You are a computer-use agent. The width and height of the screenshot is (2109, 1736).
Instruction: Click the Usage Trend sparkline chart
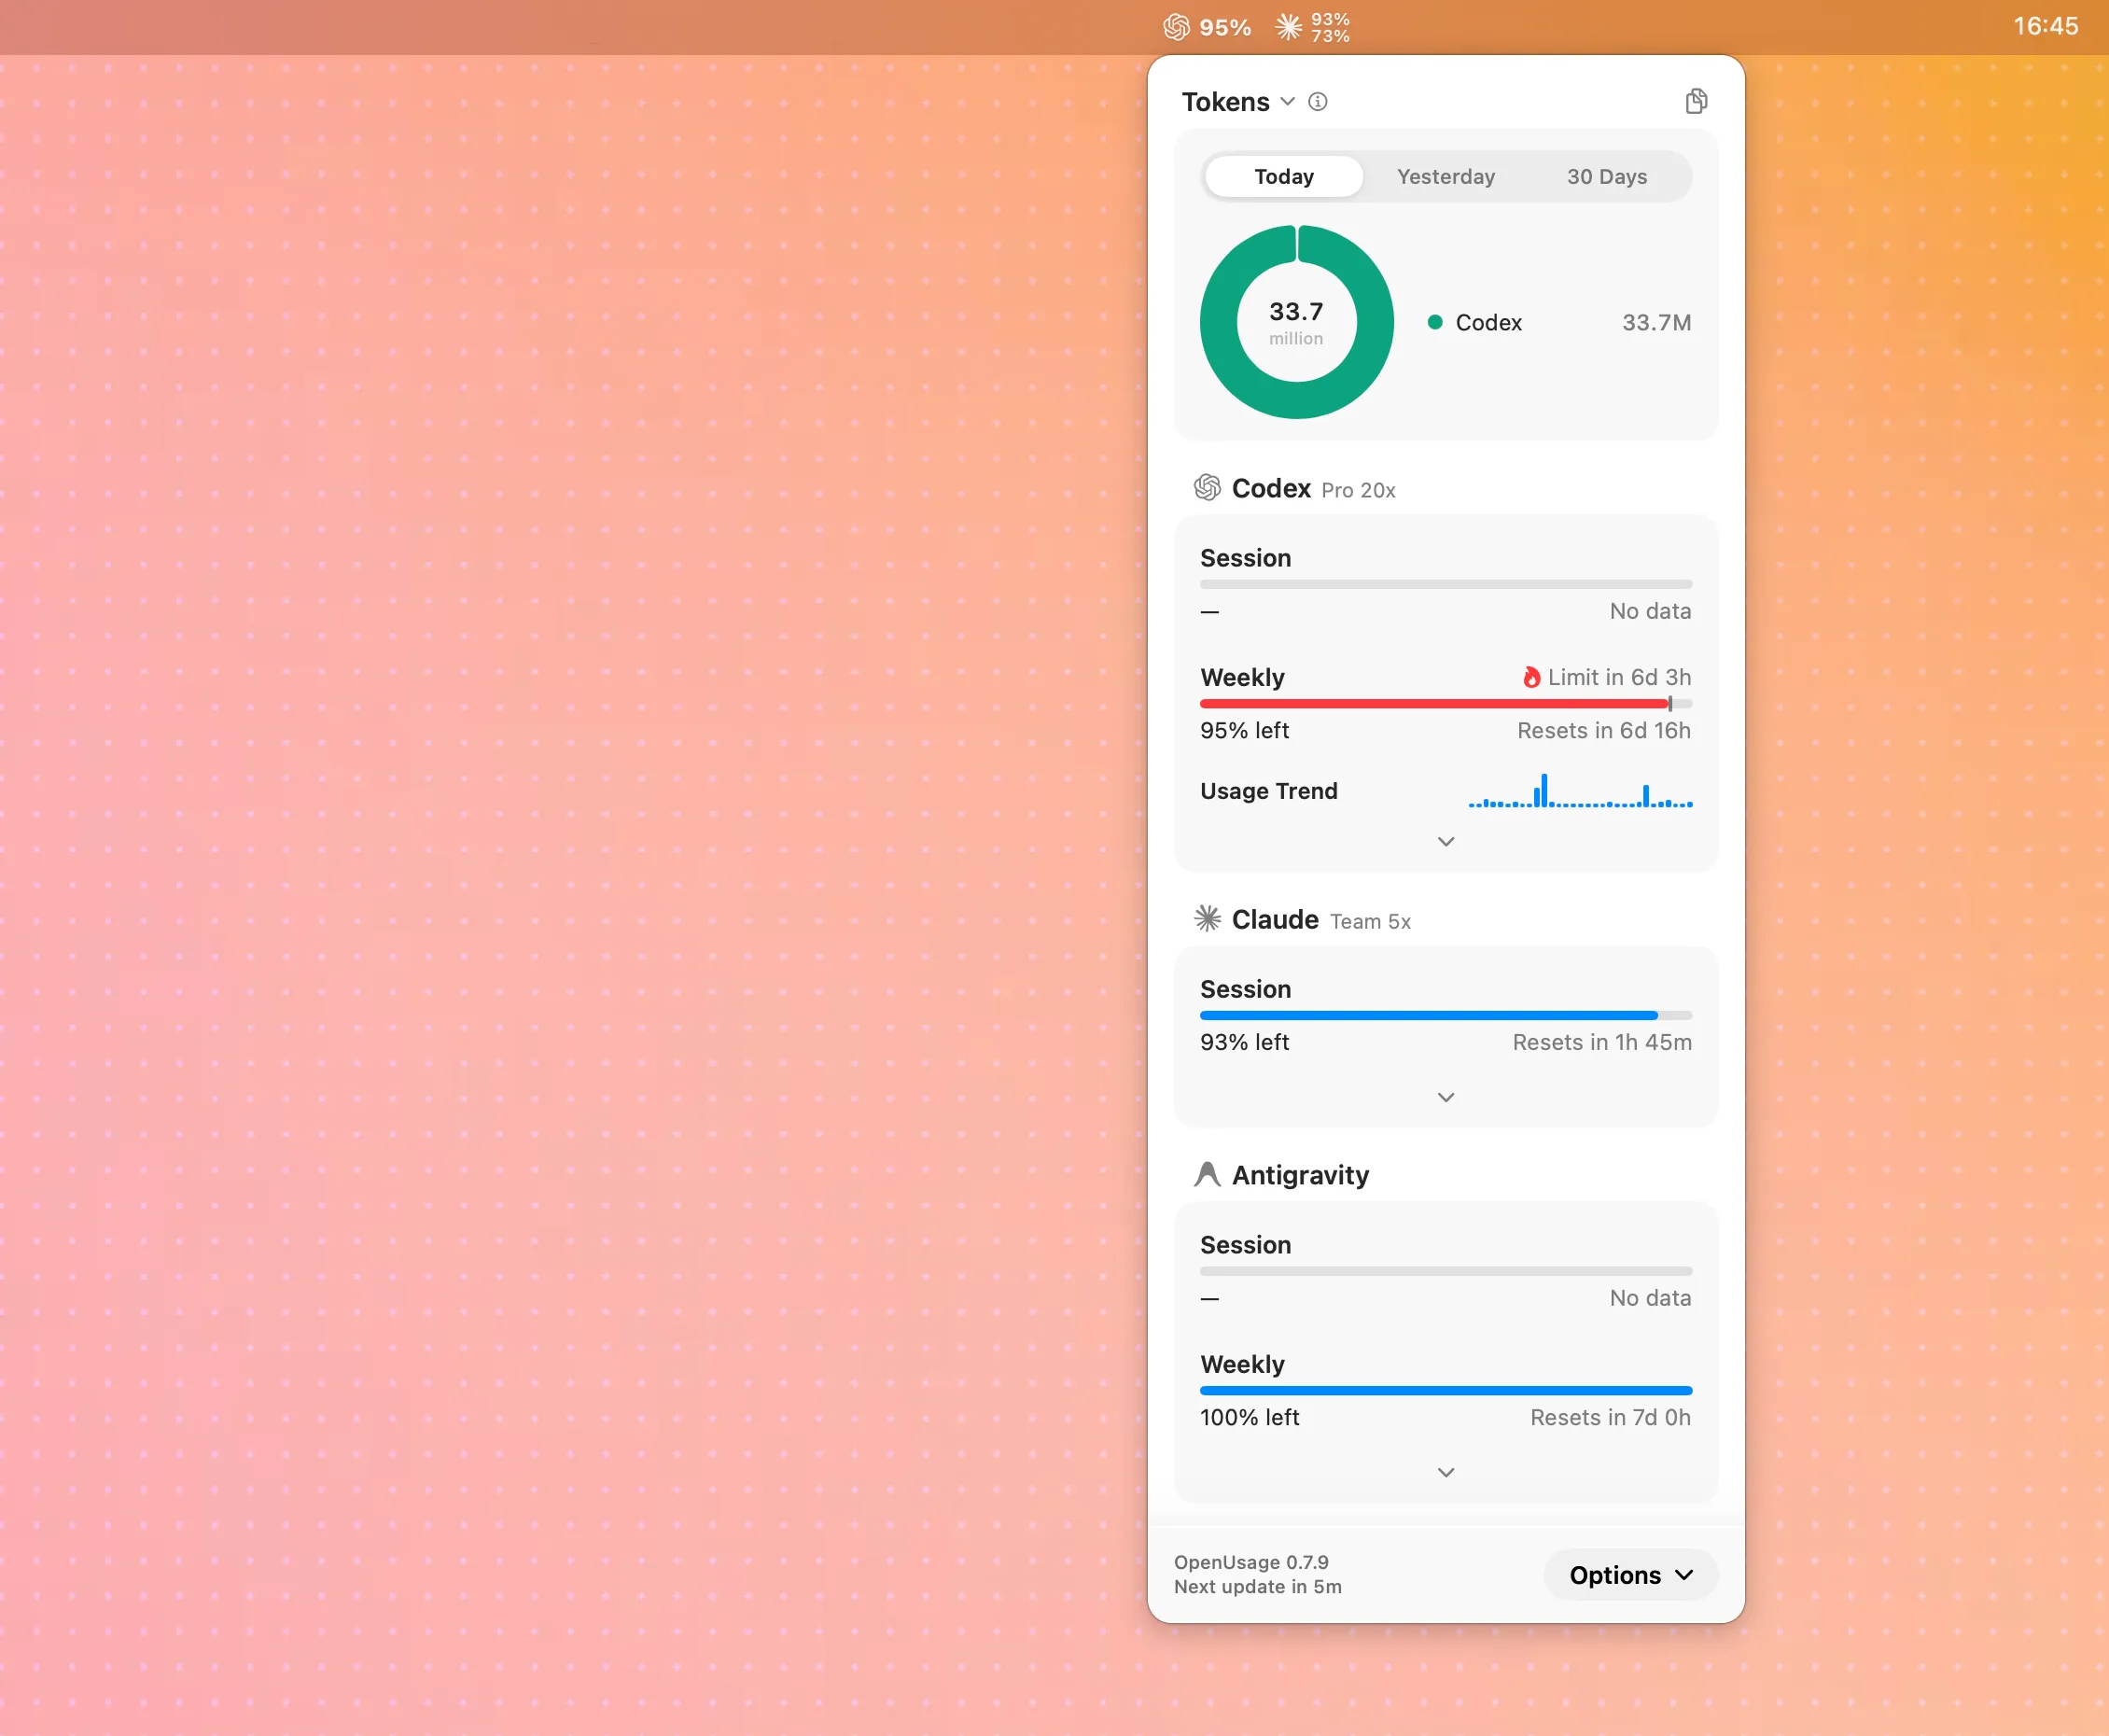pos(1580,791)
